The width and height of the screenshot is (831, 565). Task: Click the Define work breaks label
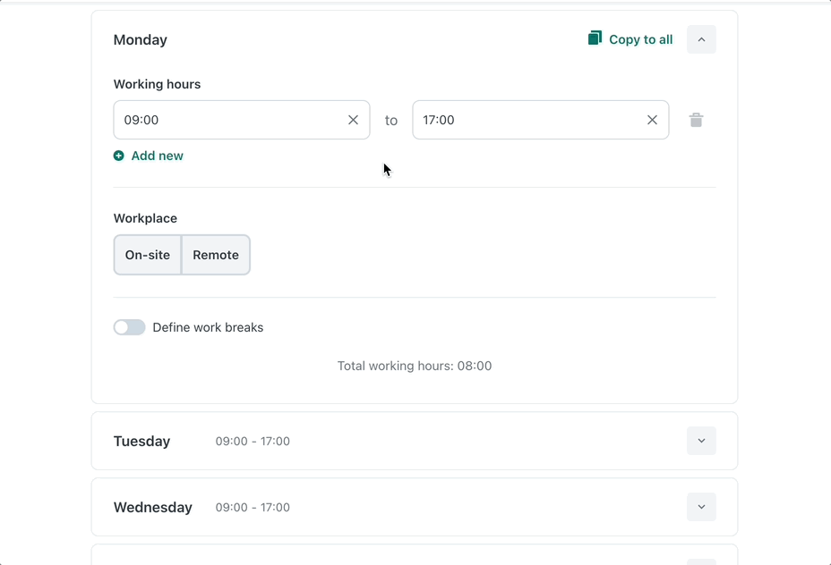point(208,327)
